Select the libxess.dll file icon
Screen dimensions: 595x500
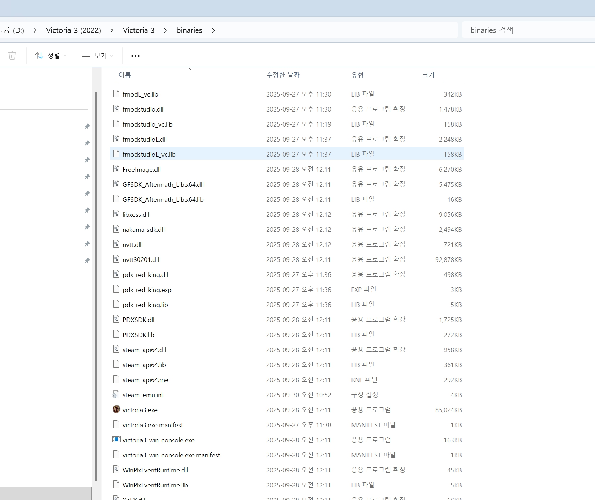(x=116, y=214)
